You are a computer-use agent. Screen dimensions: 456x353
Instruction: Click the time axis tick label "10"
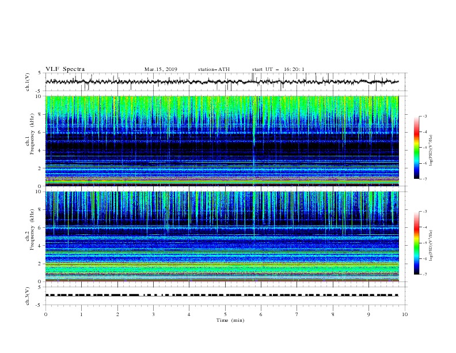tap(405, 314)
